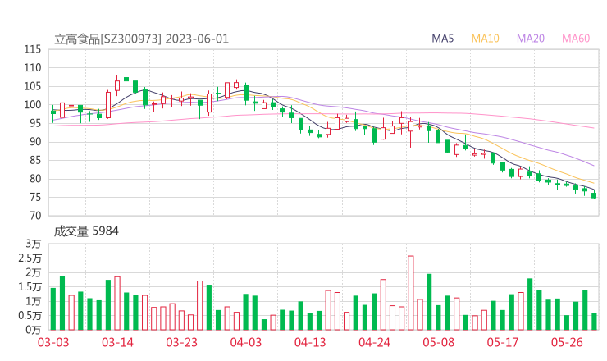Click the final green candlestick near 75
The width and height of the screenshot is (607, 361).
[x=594, y=195]
